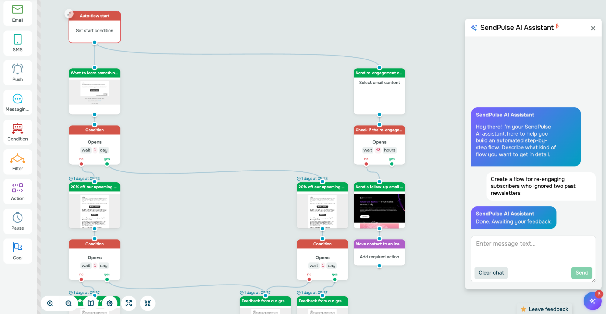Add a Push notification element
The height and width of the screenshot is (314, 606).
coord(17,73)
